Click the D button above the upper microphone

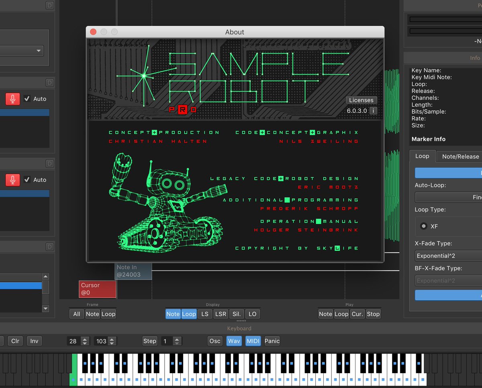(x=49, y=83)
